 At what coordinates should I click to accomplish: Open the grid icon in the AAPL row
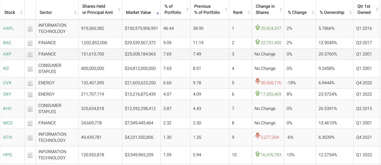pyautogui.click(x=30, y=29)
